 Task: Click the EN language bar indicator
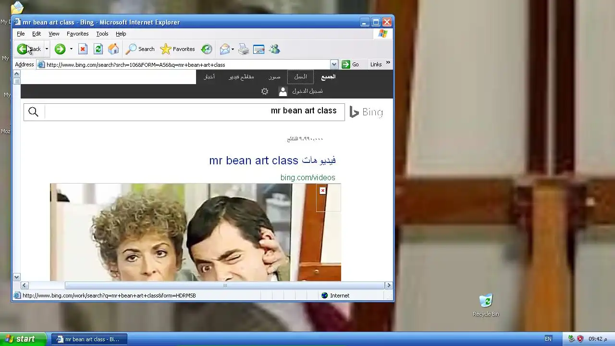548,339
